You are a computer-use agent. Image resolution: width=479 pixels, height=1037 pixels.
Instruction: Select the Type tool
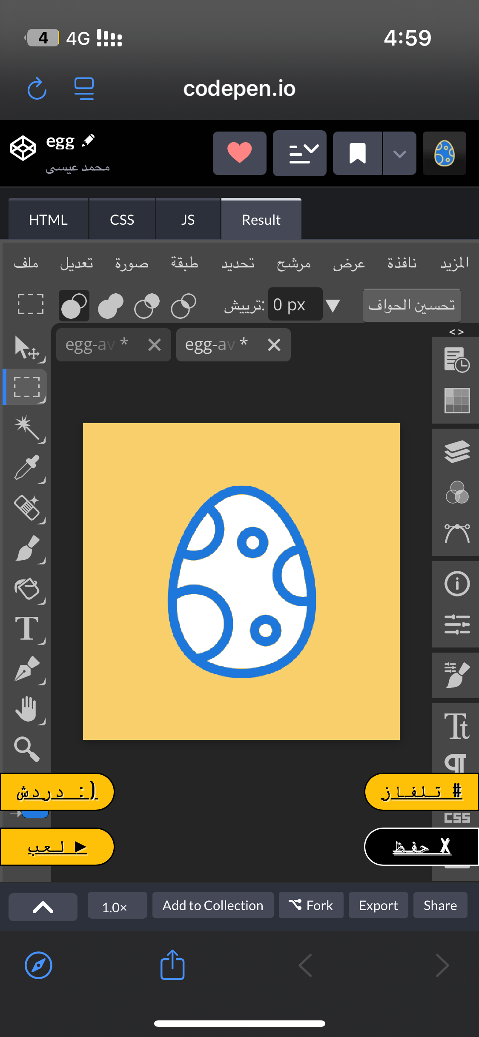point(27,629)
